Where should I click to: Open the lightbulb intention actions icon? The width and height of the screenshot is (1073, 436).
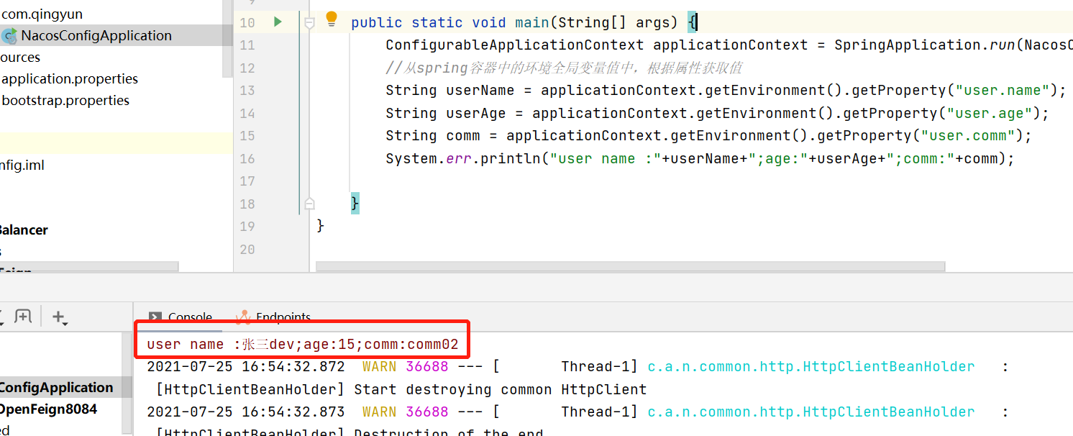pyautogui.click(x=331, y=20)
